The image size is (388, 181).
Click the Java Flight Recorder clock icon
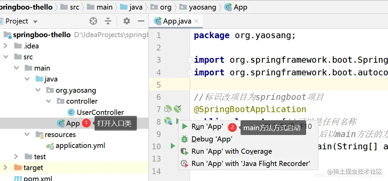[x=185, y=164]
